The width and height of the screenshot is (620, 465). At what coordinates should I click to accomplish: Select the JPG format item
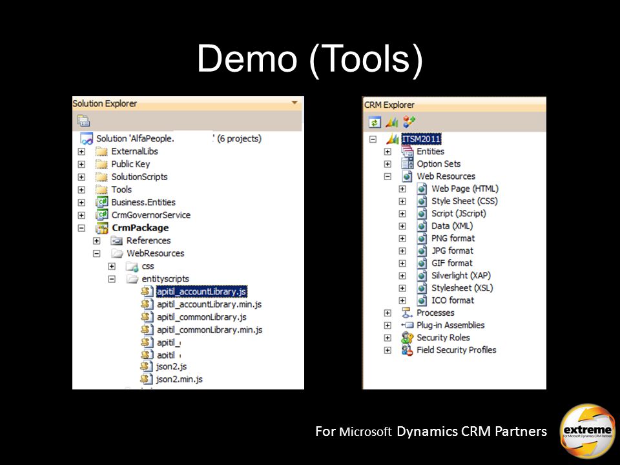[x=452, y=251]
